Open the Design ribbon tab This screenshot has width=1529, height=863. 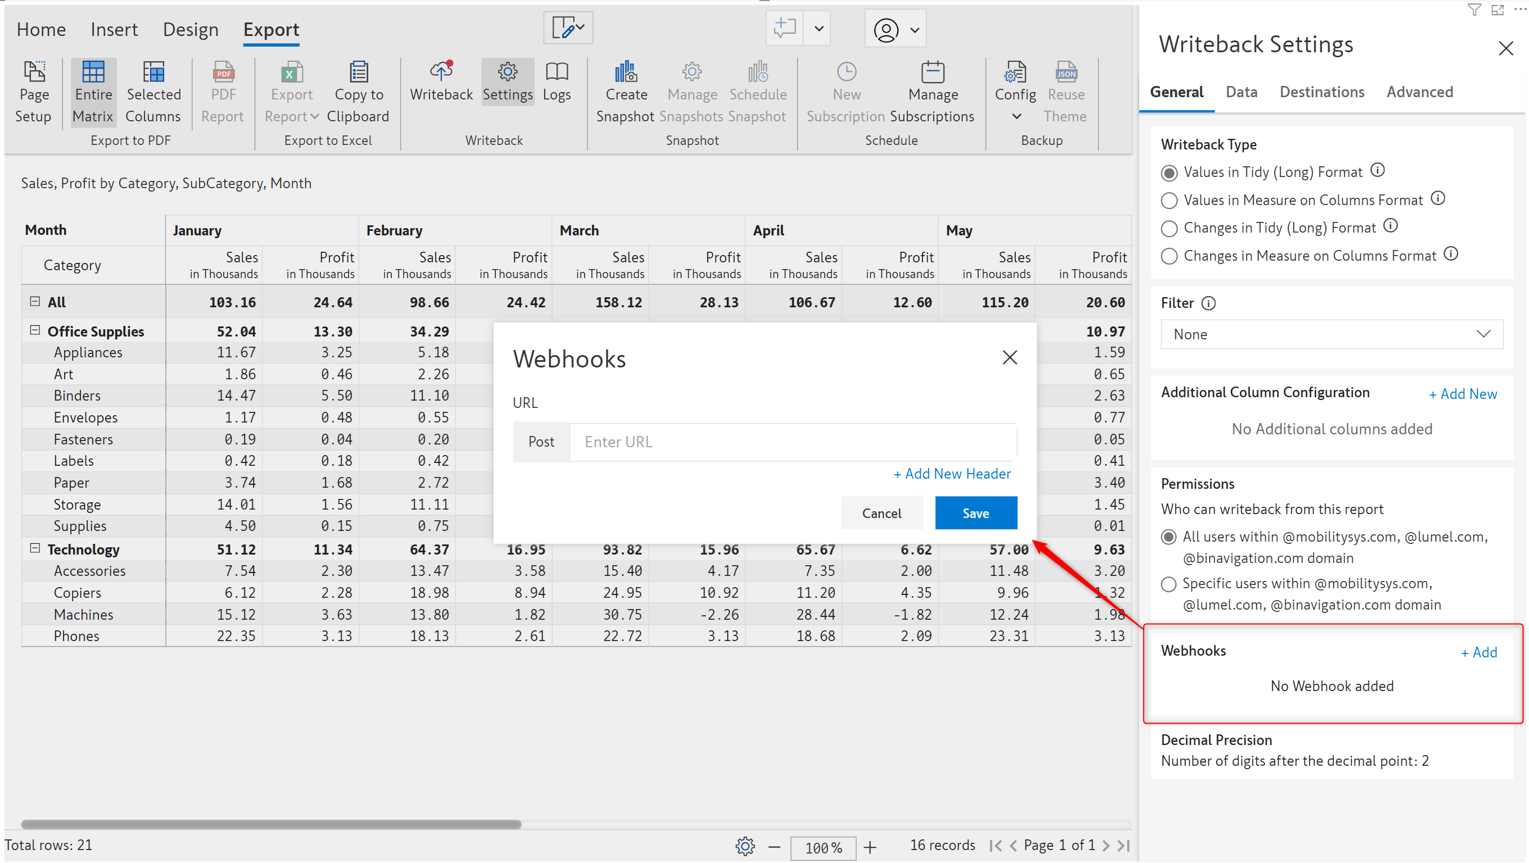pyautogui.click(x=191, y=30)
